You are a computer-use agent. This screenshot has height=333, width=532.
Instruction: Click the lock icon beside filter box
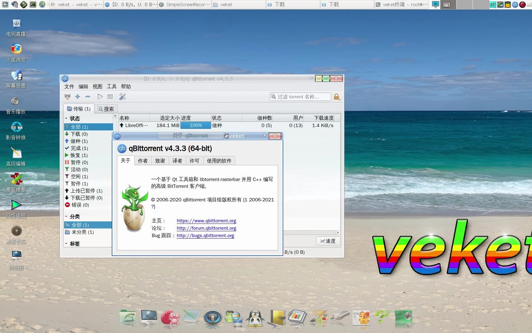(337, 97)
